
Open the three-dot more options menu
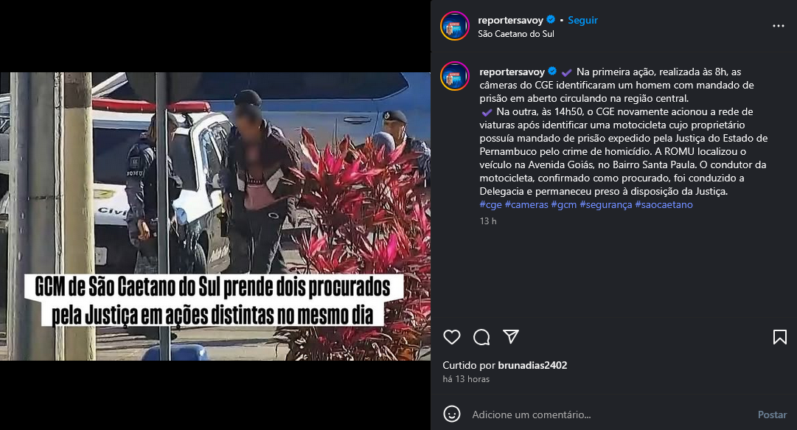point(778,26)
